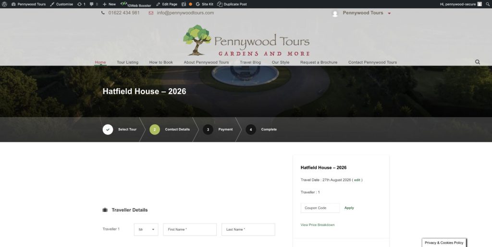The height and width of the screenshot is (247, 492).
Task: Open Pennywood Tours dashboard in admin bar
Action: [28, 4]
